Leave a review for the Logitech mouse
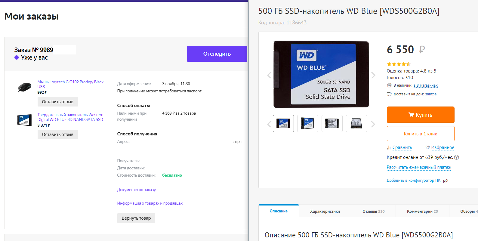The width and height of the screenshot is (478, 241). pos(58,102)
